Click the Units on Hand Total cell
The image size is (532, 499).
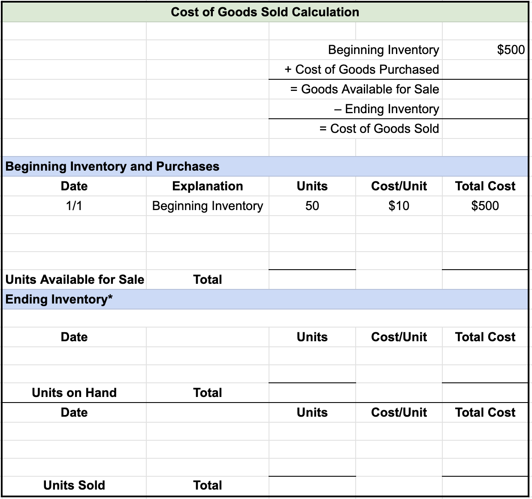coord(208,392)
